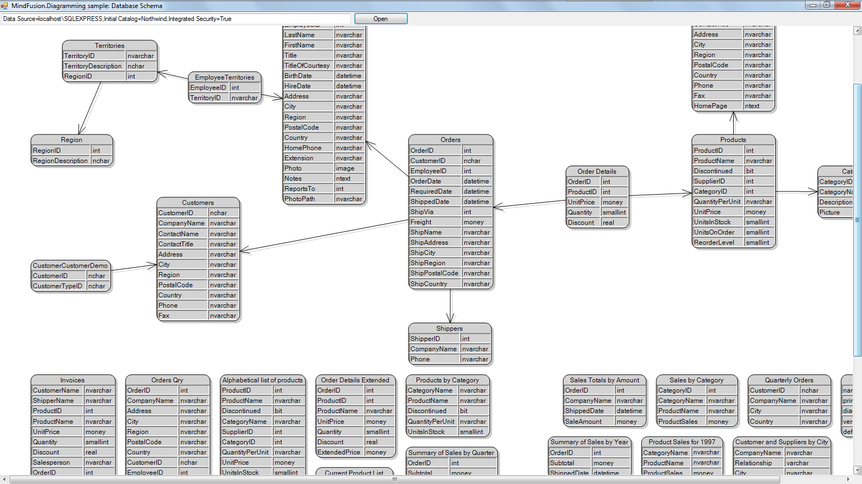The image size is (862, 484).
Task: Click the MindFusion icon in the title bar
Action: click(5, 6)
